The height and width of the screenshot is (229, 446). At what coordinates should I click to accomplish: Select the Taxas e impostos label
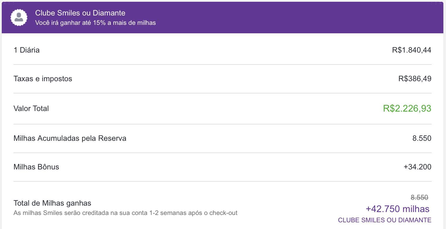[x=43, y=79]
